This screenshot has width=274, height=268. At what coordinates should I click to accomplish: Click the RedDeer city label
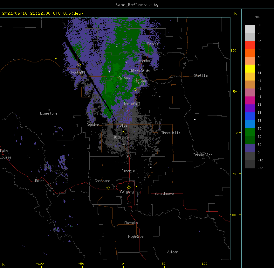(140, 81)
